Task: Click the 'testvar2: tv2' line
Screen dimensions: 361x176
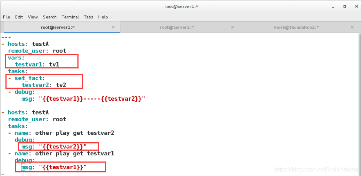Action: tap(44, 85)
